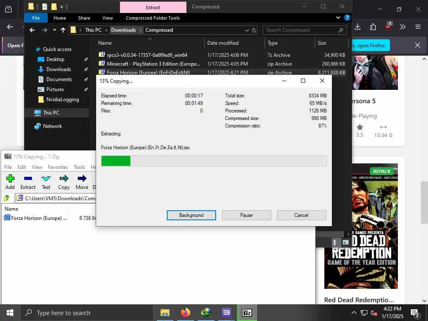Select Minecraft PlayStation 3 Edition zip
The width and height of the screenshot is (428, 321).
pos(153,64)
